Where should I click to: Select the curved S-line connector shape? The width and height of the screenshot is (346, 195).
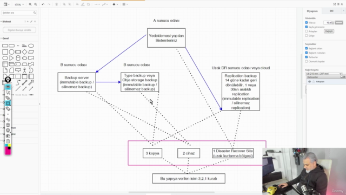[18, 83]
